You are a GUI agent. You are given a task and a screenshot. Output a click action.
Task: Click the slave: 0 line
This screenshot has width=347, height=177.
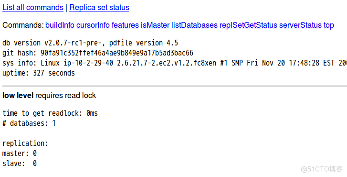[x=20, y=164]
